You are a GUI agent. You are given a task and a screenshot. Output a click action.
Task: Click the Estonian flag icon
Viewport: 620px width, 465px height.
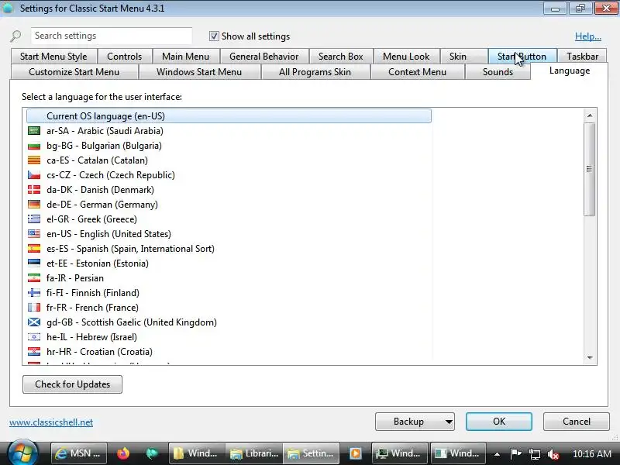click(x=34, y=263)
